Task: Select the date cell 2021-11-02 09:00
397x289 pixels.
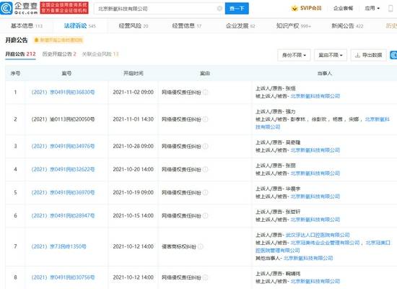Action: tap(134, 92)
